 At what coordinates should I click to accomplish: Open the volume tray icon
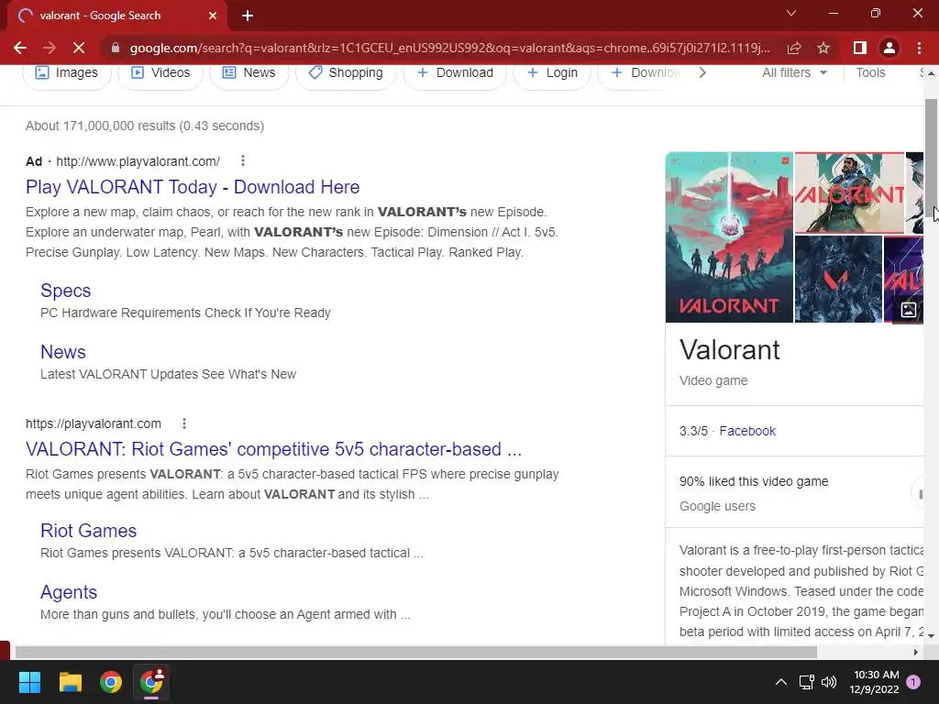point(829,682)
